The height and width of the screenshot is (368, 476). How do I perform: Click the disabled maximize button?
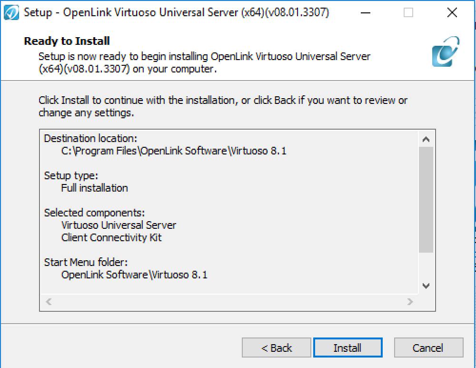tap(408, 13)
